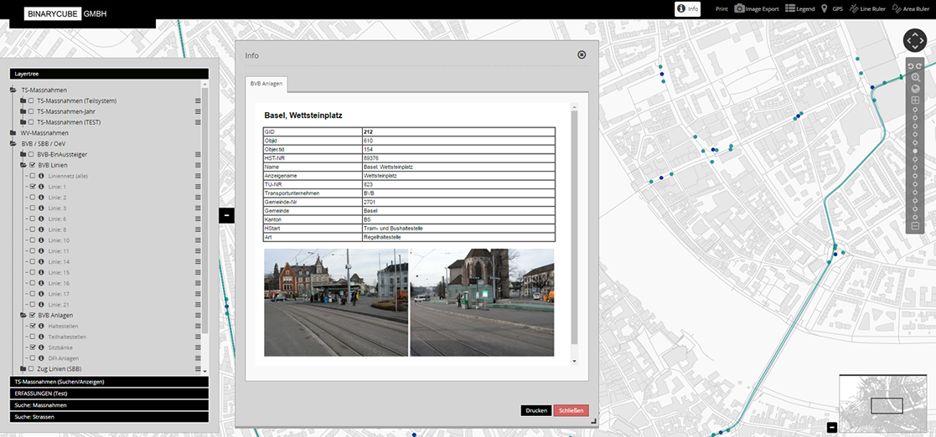The image size is (936, 437).
Task: Click the map pan compass control
Action: [914, 40]
